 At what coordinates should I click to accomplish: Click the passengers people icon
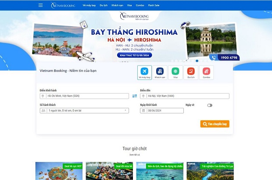(x=43, y=111)
